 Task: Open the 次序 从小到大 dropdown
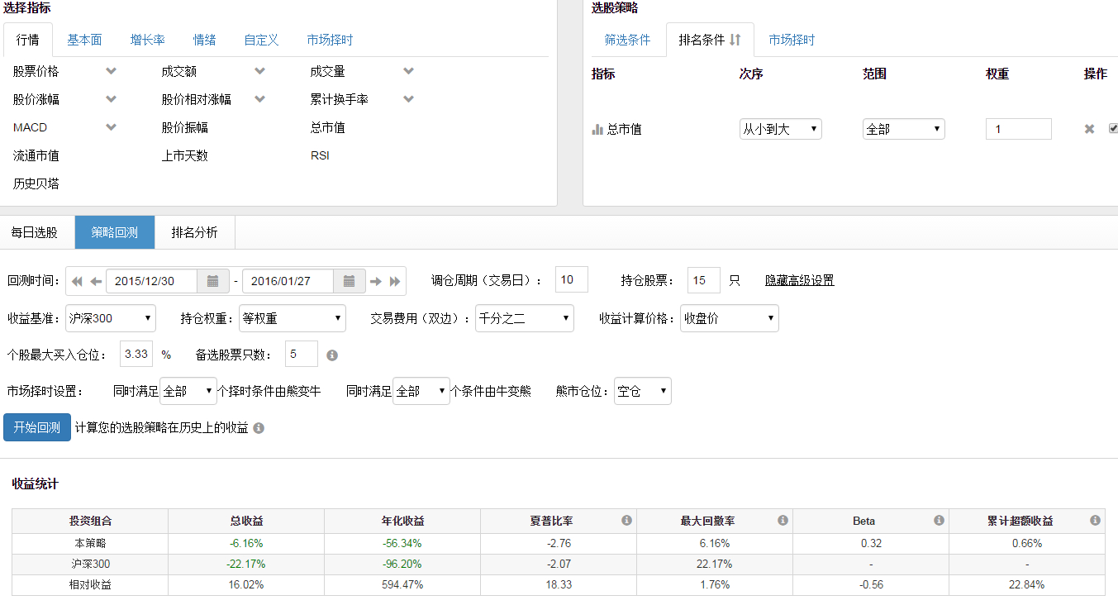point(780,129)
